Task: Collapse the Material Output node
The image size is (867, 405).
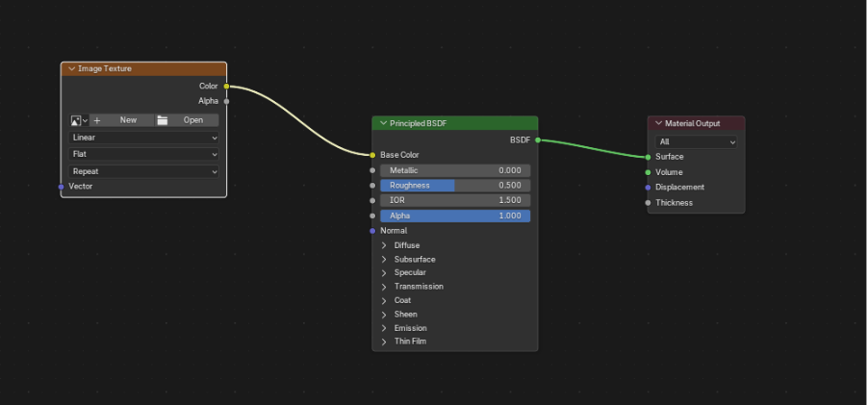Action: pos(658,123)
